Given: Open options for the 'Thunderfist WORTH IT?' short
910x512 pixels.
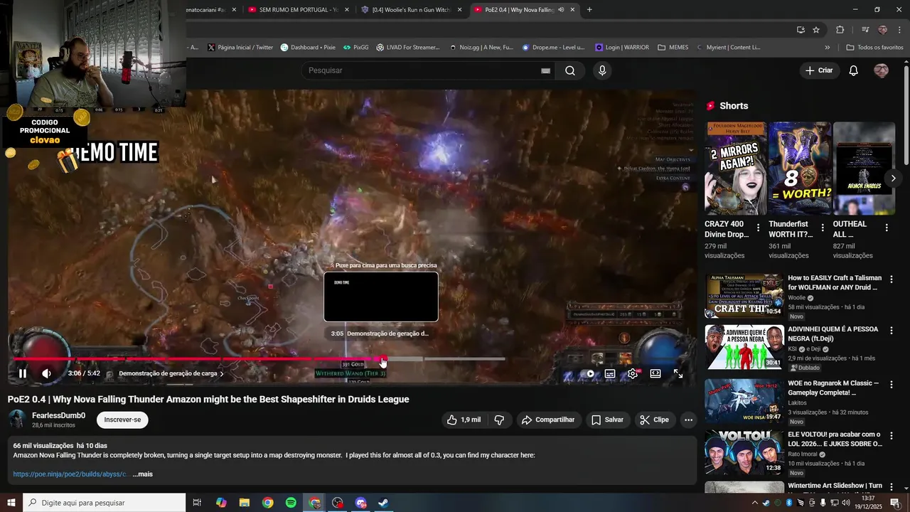Looking at the screenshot, I should 823,228.
